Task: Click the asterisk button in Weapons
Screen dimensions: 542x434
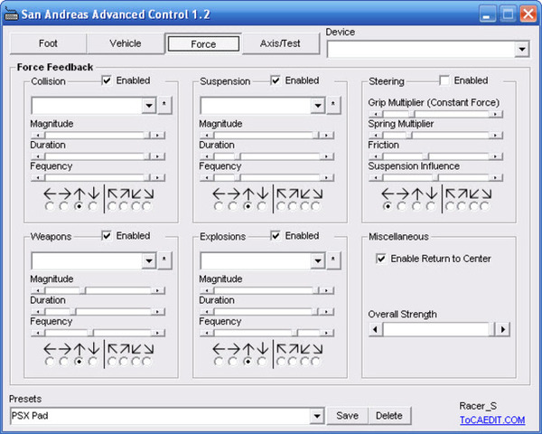Action: 164,259
